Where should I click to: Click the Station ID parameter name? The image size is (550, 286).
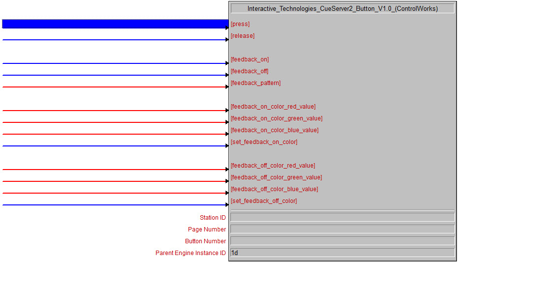(x=213, y=217)
